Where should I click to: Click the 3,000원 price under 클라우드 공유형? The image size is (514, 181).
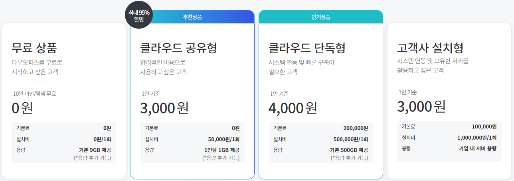pyautogui.click(x=164, y=108)
